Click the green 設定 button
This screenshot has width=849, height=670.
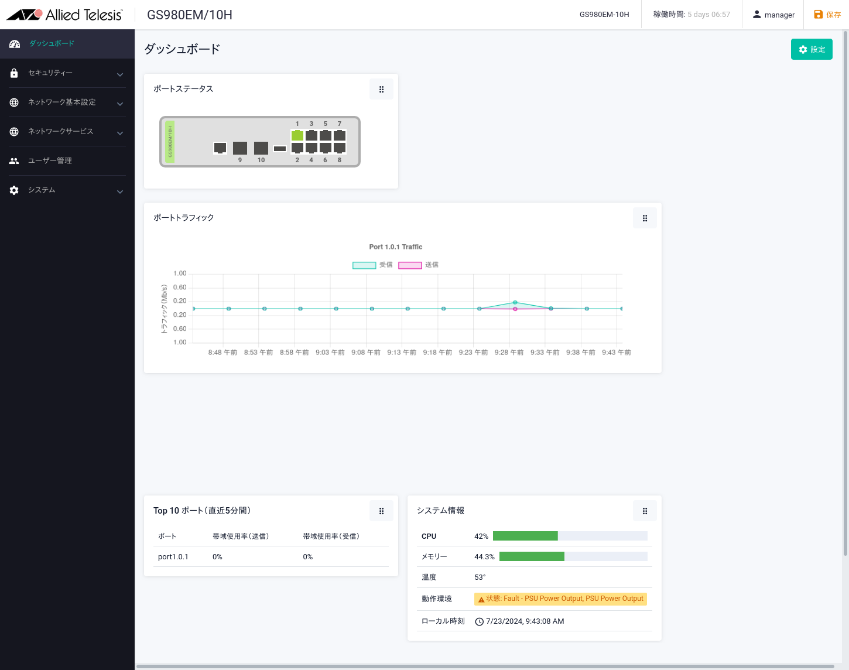click(812, 50)
